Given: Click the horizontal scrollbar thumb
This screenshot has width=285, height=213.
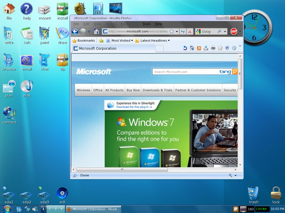Looking at the screenshot, I should (x=122, y=170).
